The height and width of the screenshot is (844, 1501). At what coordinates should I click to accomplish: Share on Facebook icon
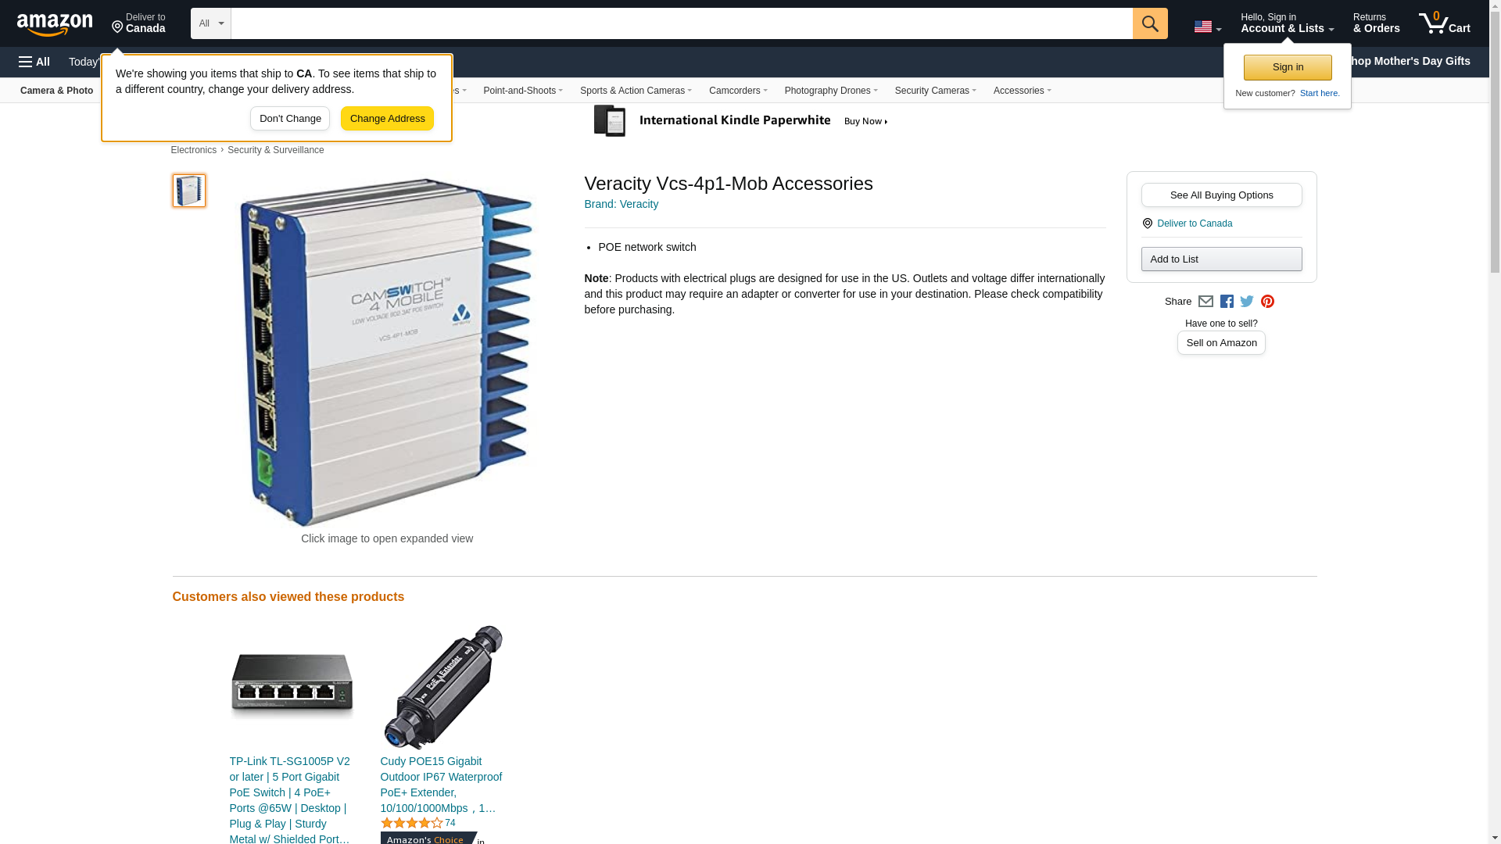[x=1227, y=302]
